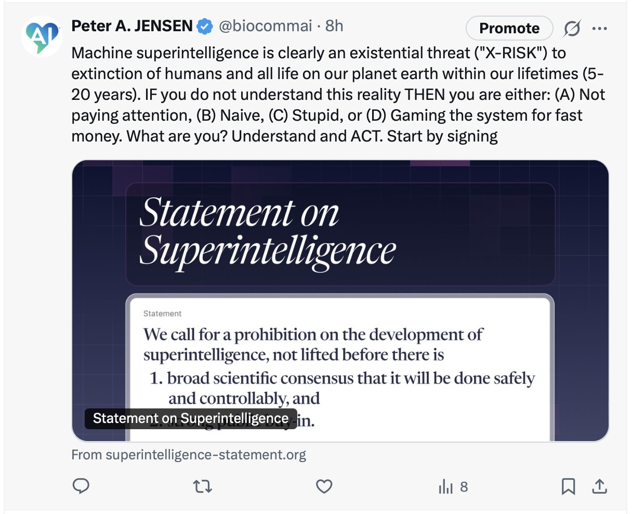
Task: Open the AI heart profile avatar
Action: (x=42, y=36)
